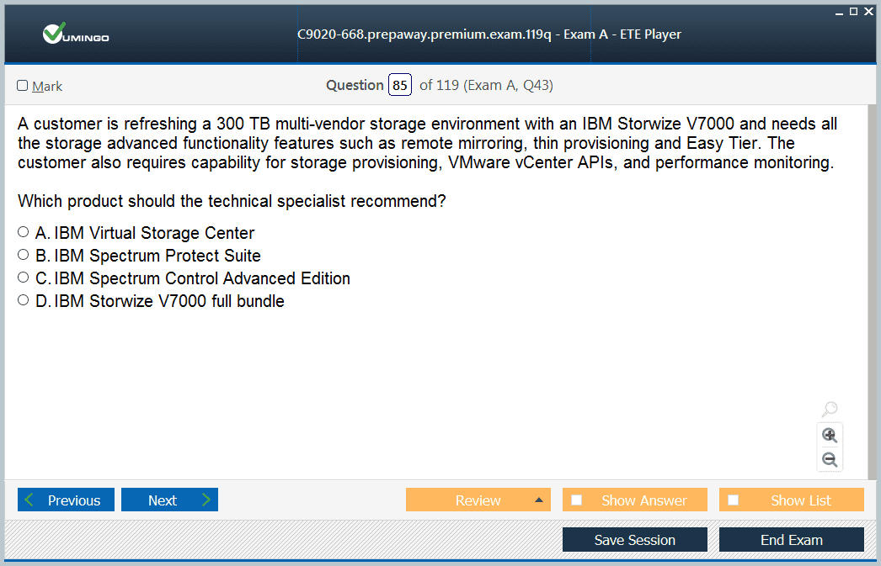Expand the Review dropdown arrow

click(x=539, y=500)
